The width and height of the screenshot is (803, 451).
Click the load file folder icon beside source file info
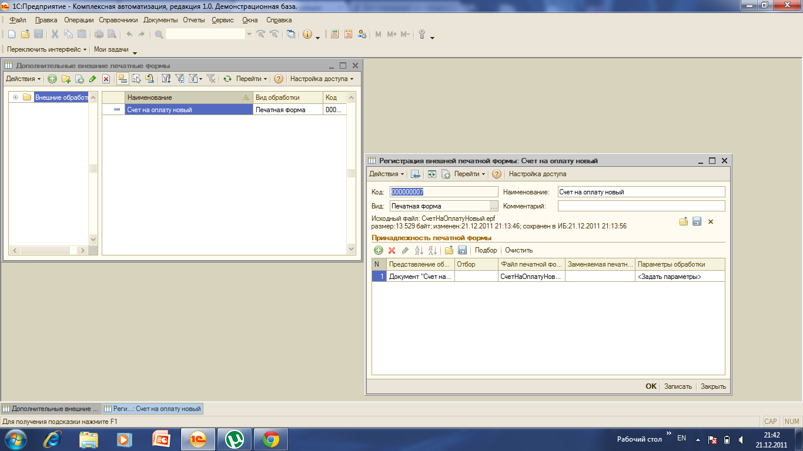click(684, 221)
